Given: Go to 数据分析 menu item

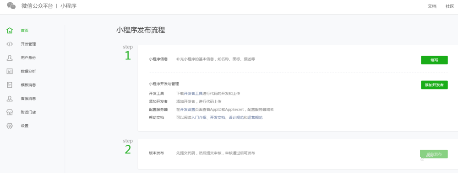Looking at the screenshot, I should click(x=28, y=71).
